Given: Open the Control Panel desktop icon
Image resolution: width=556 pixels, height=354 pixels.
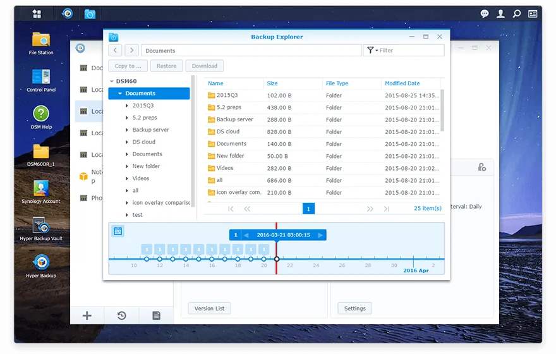Looking at the screenshot, I should pos(41,77).
